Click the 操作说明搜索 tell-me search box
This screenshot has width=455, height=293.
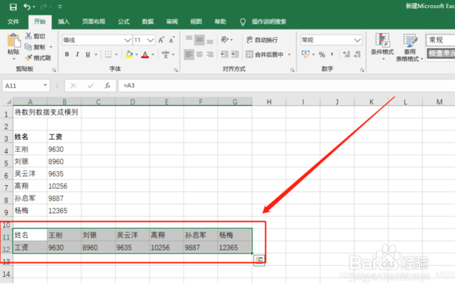click(x=269, y=22)
